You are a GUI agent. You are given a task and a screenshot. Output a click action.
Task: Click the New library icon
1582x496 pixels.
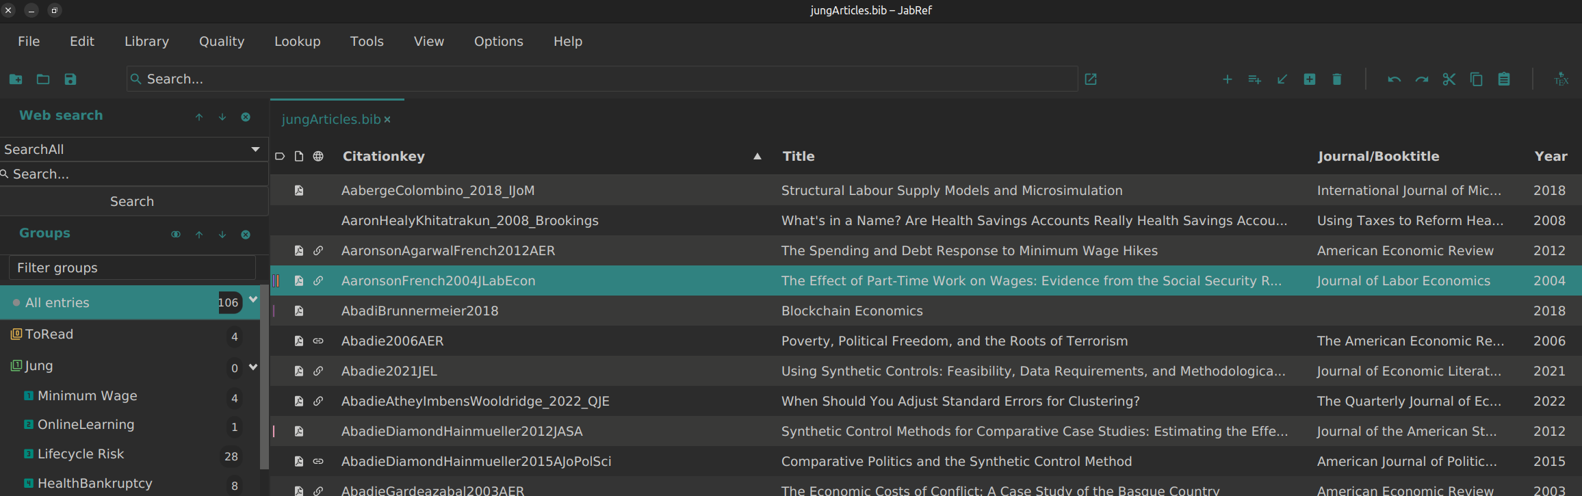16,79
